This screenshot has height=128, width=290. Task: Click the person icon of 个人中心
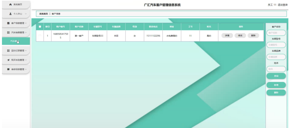click(10, 14)
